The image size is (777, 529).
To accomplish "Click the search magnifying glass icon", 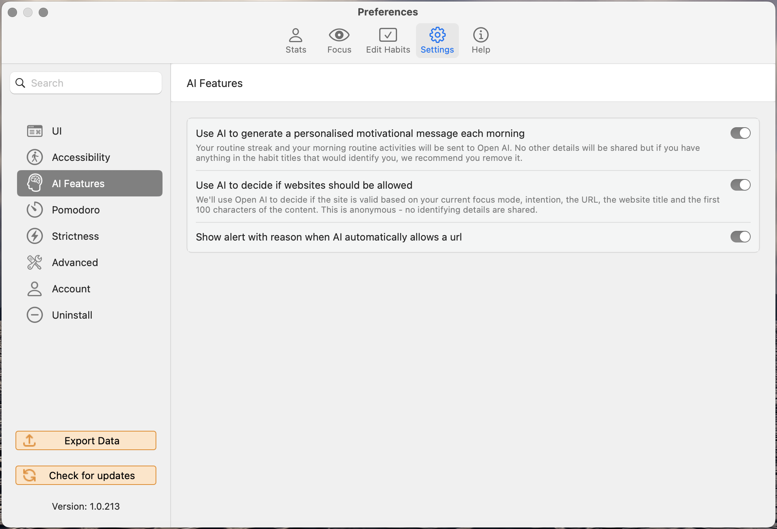I will tap(20, 83).
